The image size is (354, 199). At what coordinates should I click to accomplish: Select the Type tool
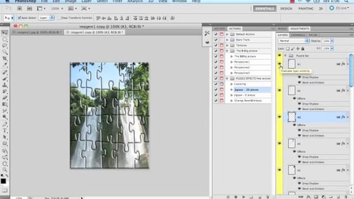(4, 130)
